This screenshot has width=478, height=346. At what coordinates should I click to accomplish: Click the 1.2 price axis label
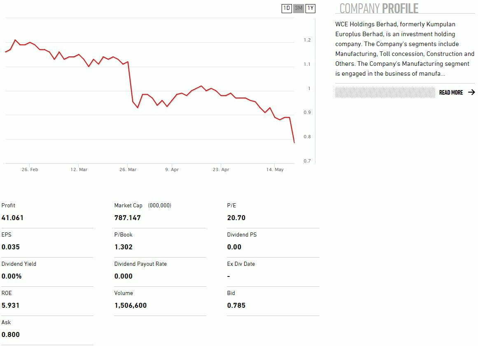click(307, 40)
